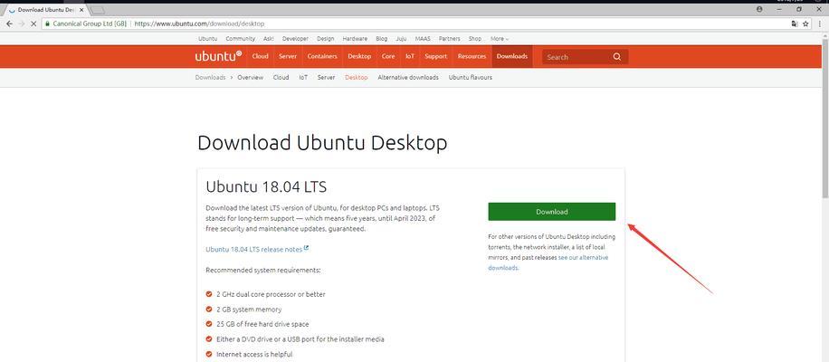
Task: Click the search magnifier icon
Action: 617,56
